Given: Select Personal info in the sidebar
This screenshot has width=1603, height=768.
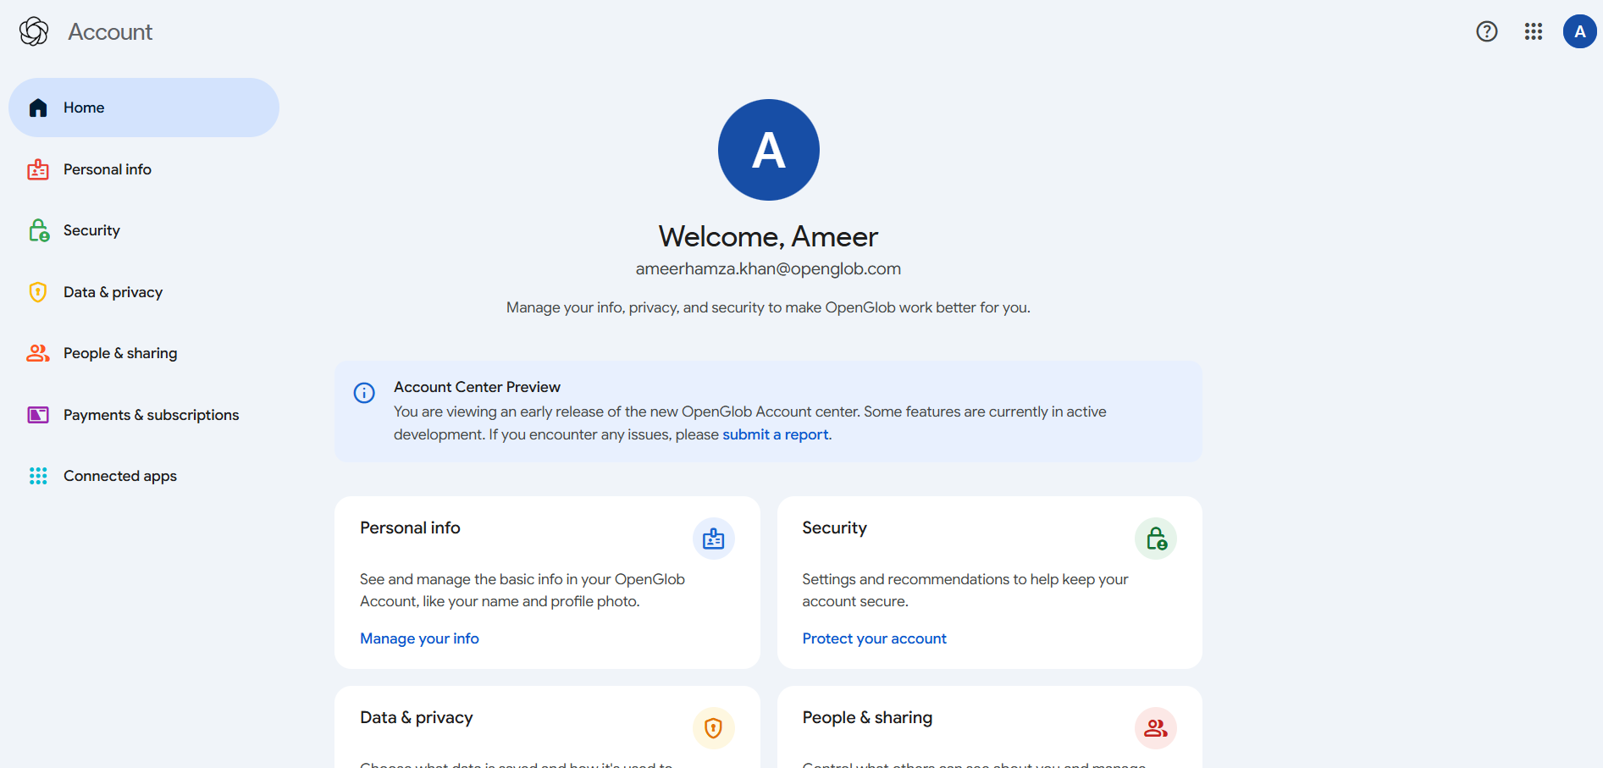Looking at the screenshot, I should (x=107, y=169).
